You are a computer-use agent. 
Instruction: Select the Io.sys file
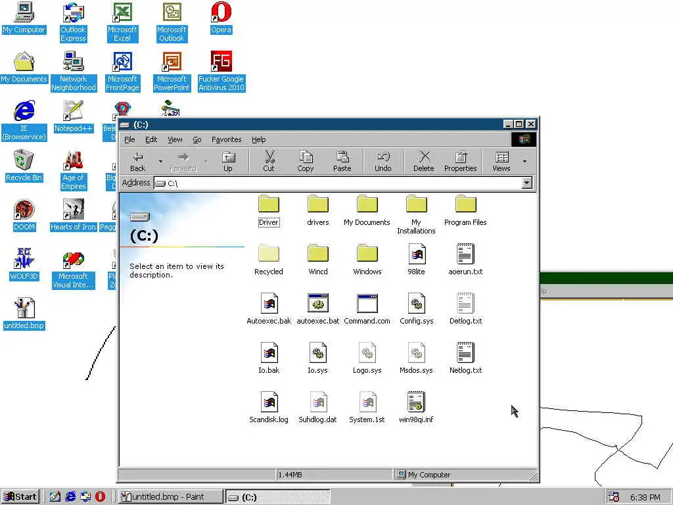point(318,358)
